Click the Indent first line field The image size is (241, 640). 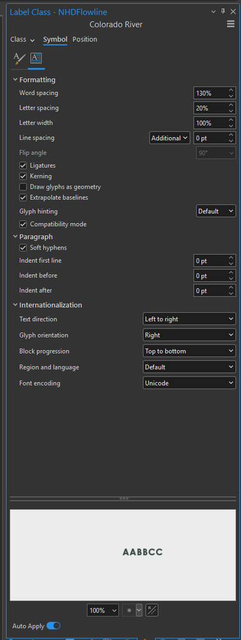(x=210, y=260)
